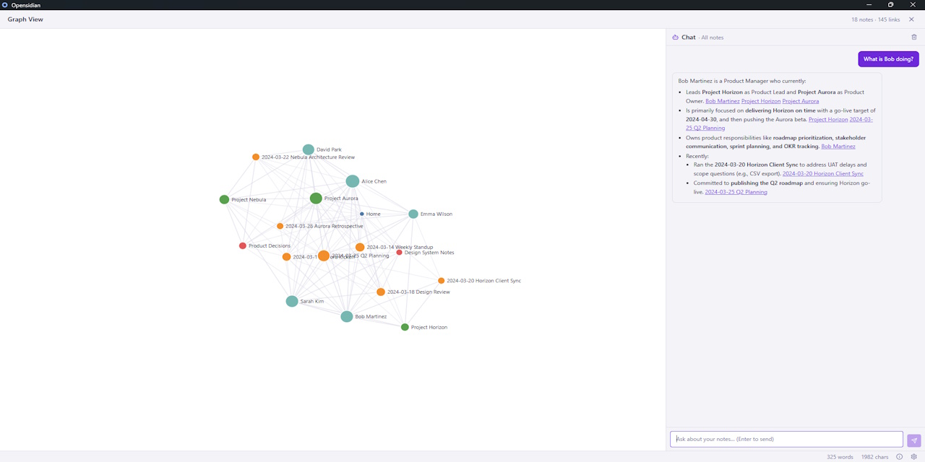Screen dimensions: 925x462
Task: Select the Horizon Client Sync graph node
Action: point(442,281)
